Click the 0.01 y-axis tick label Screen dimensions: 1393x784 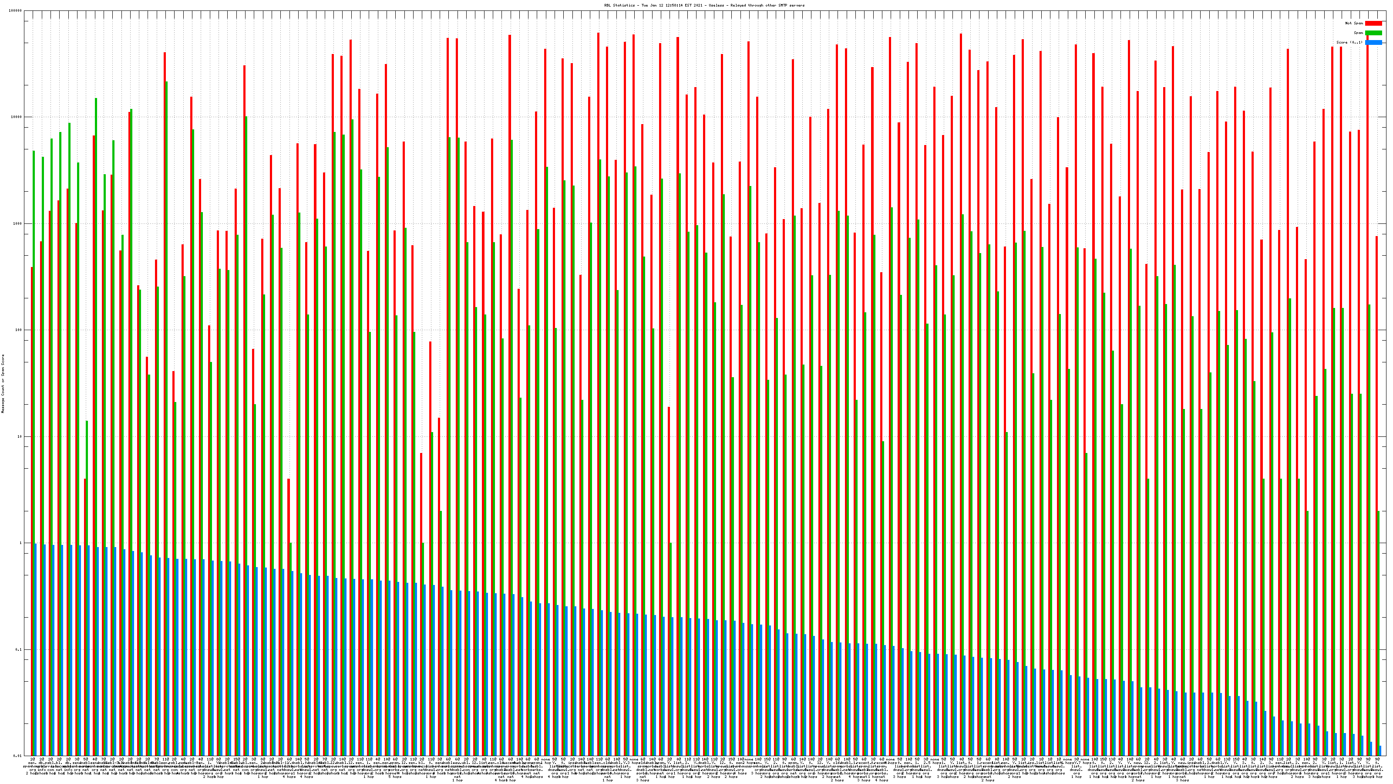[x=18, y=756]
